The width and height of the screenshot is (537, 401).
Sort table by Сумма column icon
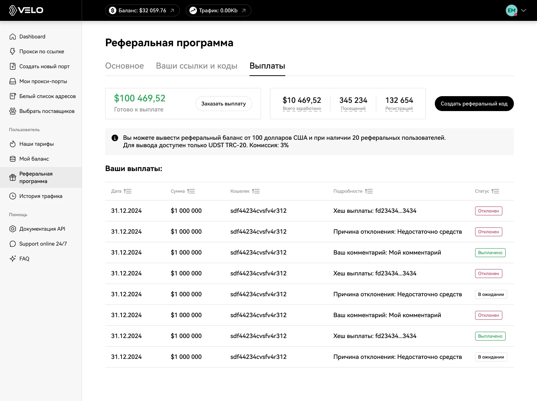coord(191,191)
